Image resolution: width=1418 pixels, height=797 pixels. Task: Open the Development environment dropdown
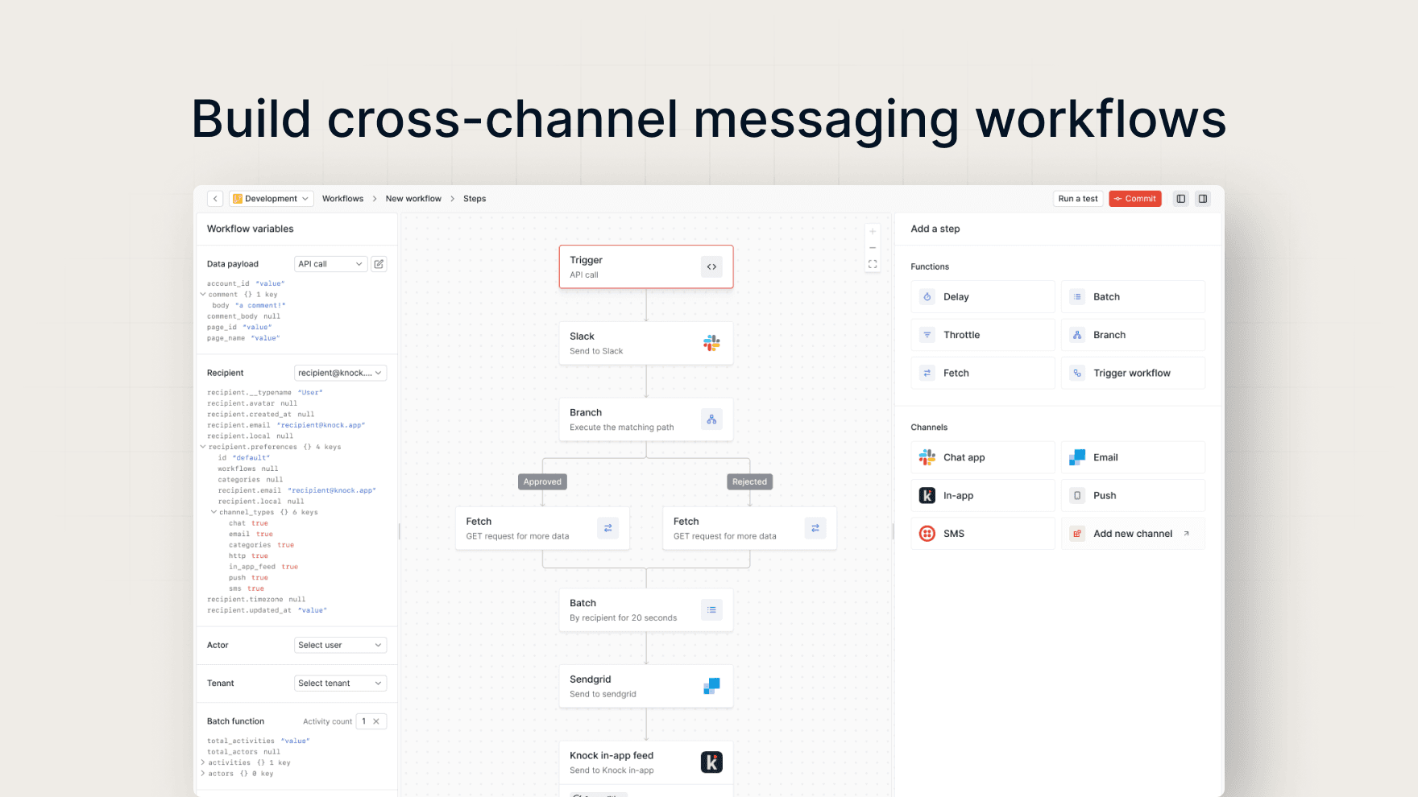tap(271, 199)
